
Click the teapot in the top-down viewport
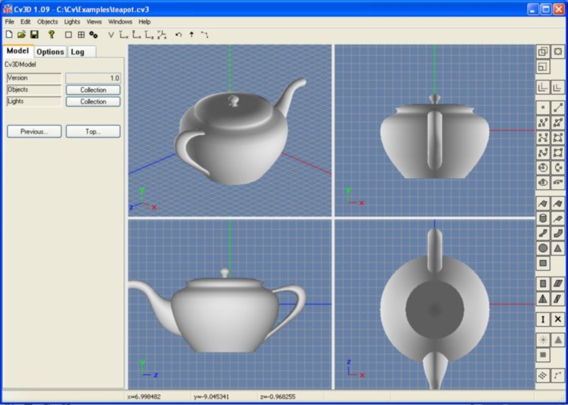click(435, 308)
